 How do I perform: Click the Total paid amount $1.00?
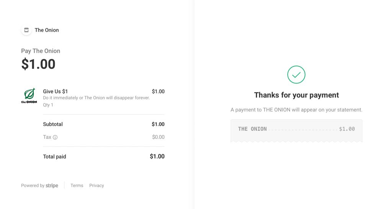pos(157,156)
